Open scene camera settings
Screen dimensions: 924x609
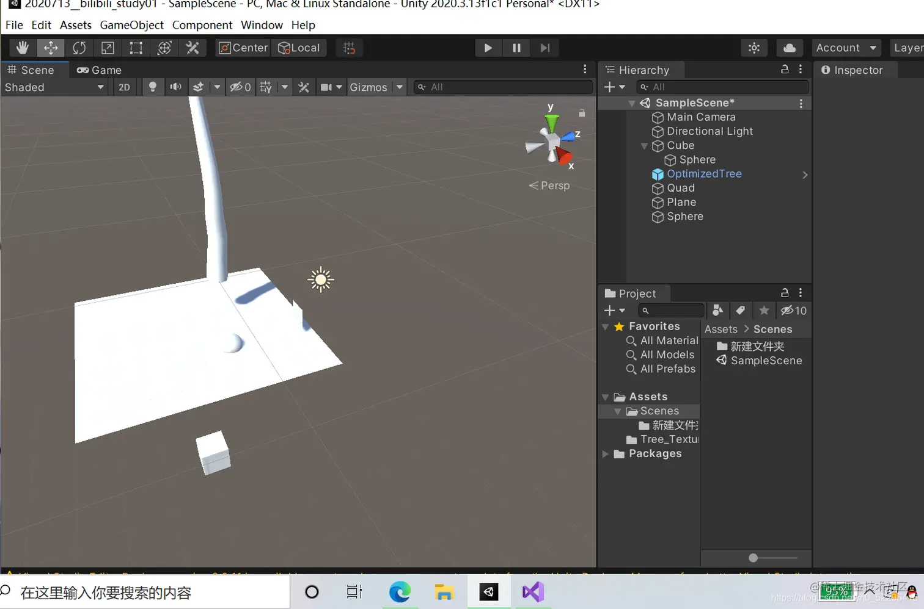click(331, 87)
